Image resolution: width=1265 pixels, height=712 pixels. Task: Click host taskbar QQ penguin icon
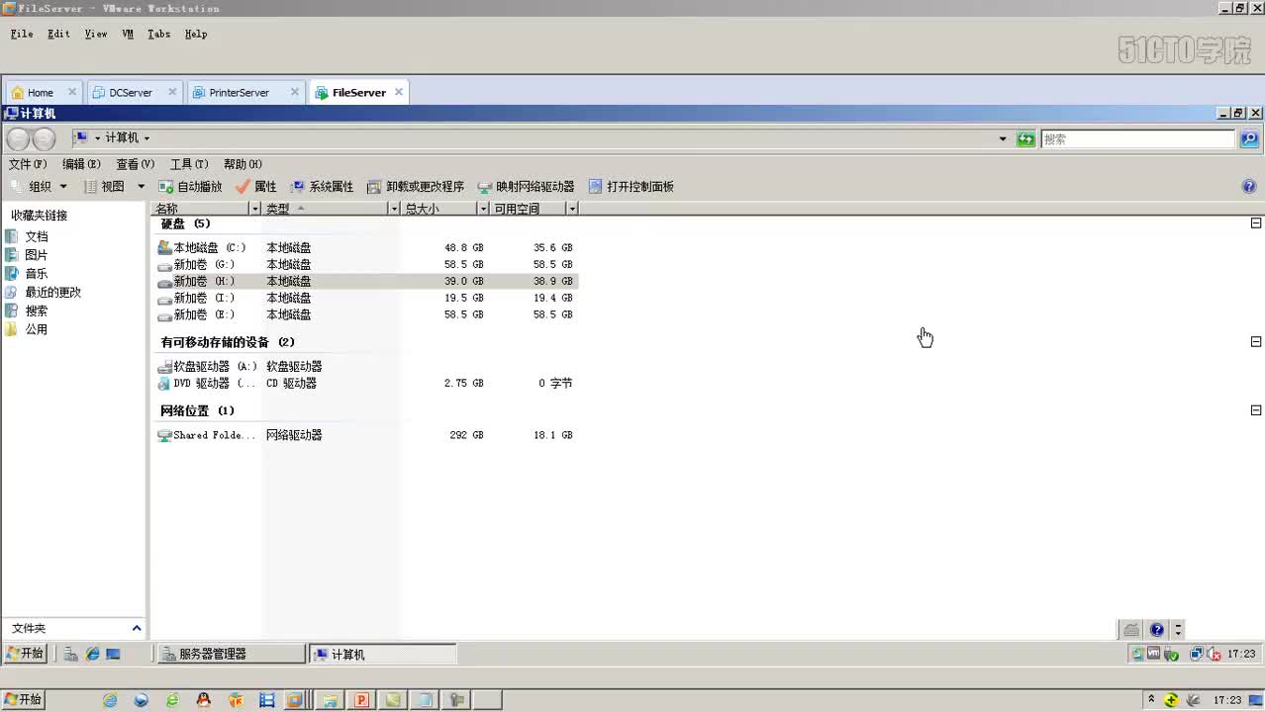tap(203, 700)
